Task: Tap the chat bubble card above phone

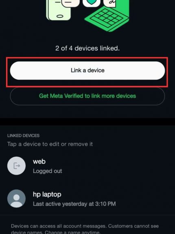Action: (x=70, y=3)
